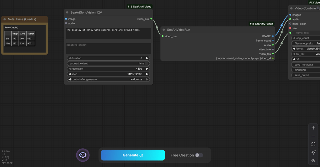
Task: Click the video_run output port on SeaArtSonoVision_I2V
Action: (x=151, y=19)
